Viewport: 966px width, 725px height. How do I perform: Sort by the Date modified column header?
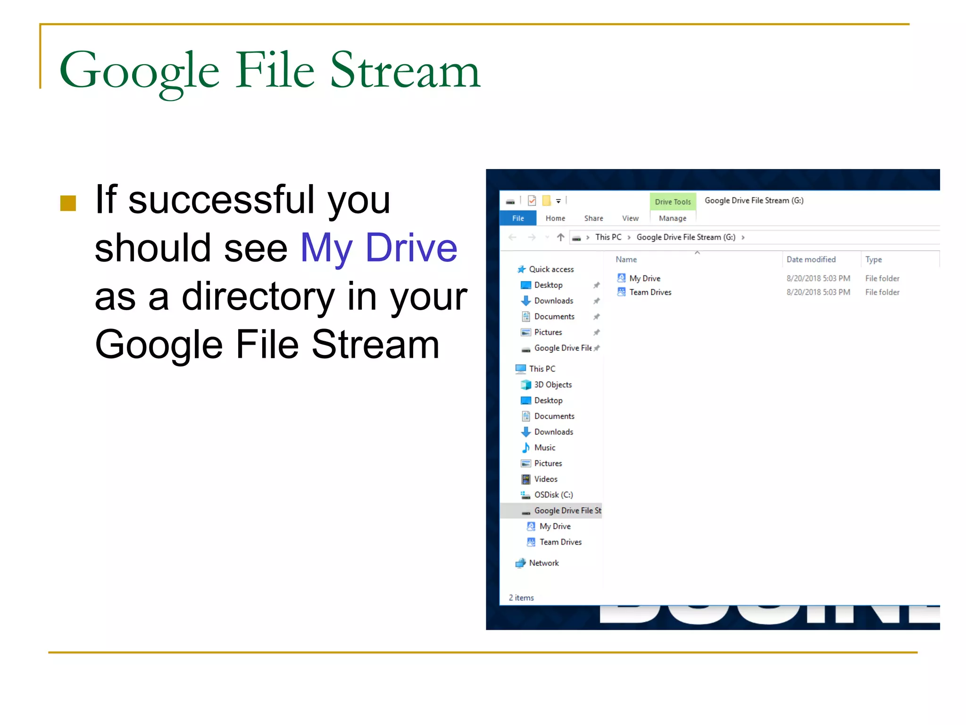tap(811, 259)
